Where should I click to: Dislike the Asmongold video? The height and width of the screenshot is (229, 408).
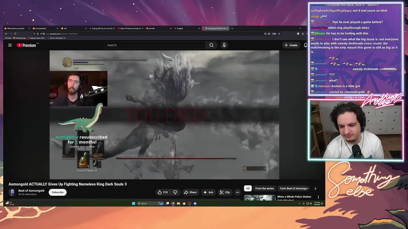(x=175, y=192)
